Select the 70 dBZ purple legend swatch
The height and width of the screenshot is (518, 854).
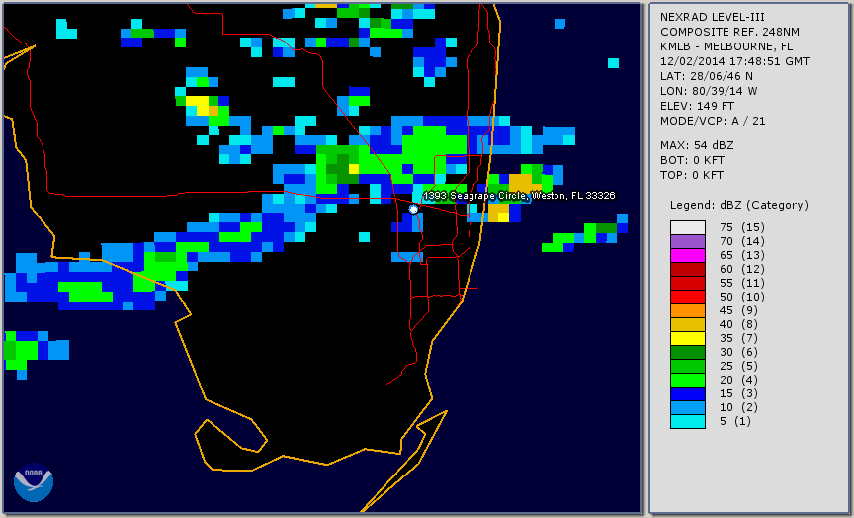[687, 241]
